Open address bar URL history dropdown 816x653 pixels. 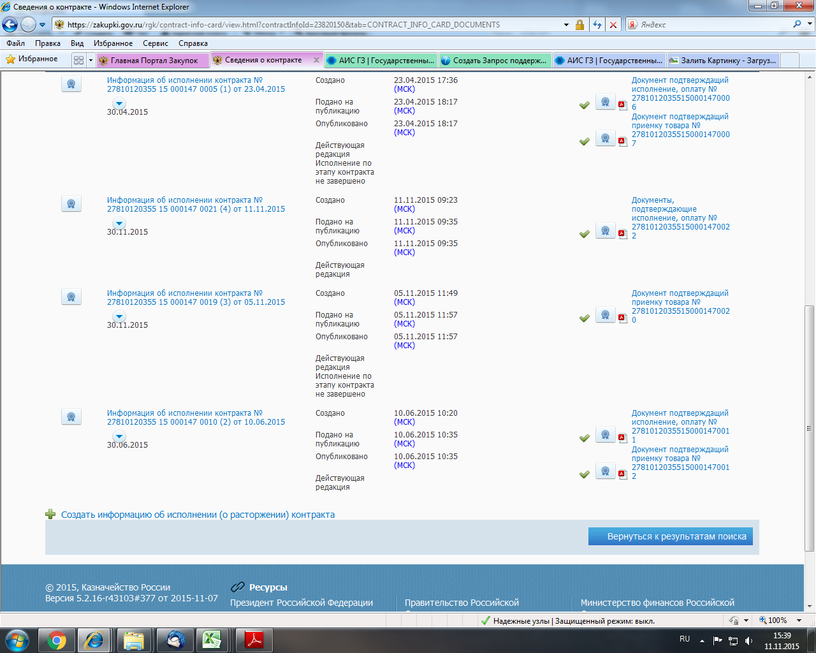pos(566,25)
